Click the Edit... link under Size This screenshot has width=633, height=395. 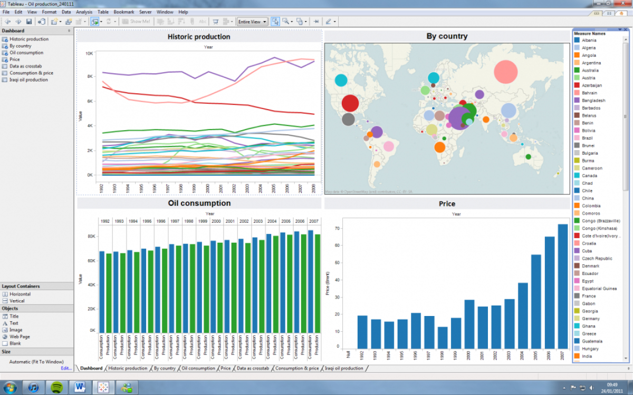pyautogui.click(x=66, y=368)
